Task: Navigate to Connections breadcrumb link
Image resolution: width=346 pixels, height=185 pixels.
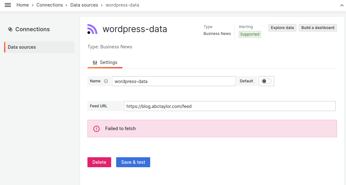Action: pyautogui.click(x=50, y=5)
